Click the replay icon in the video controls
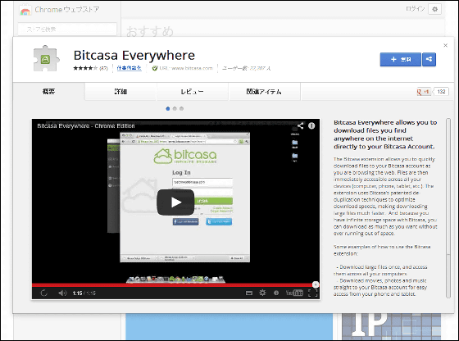The image size is (459, 341). coord(44,293)
